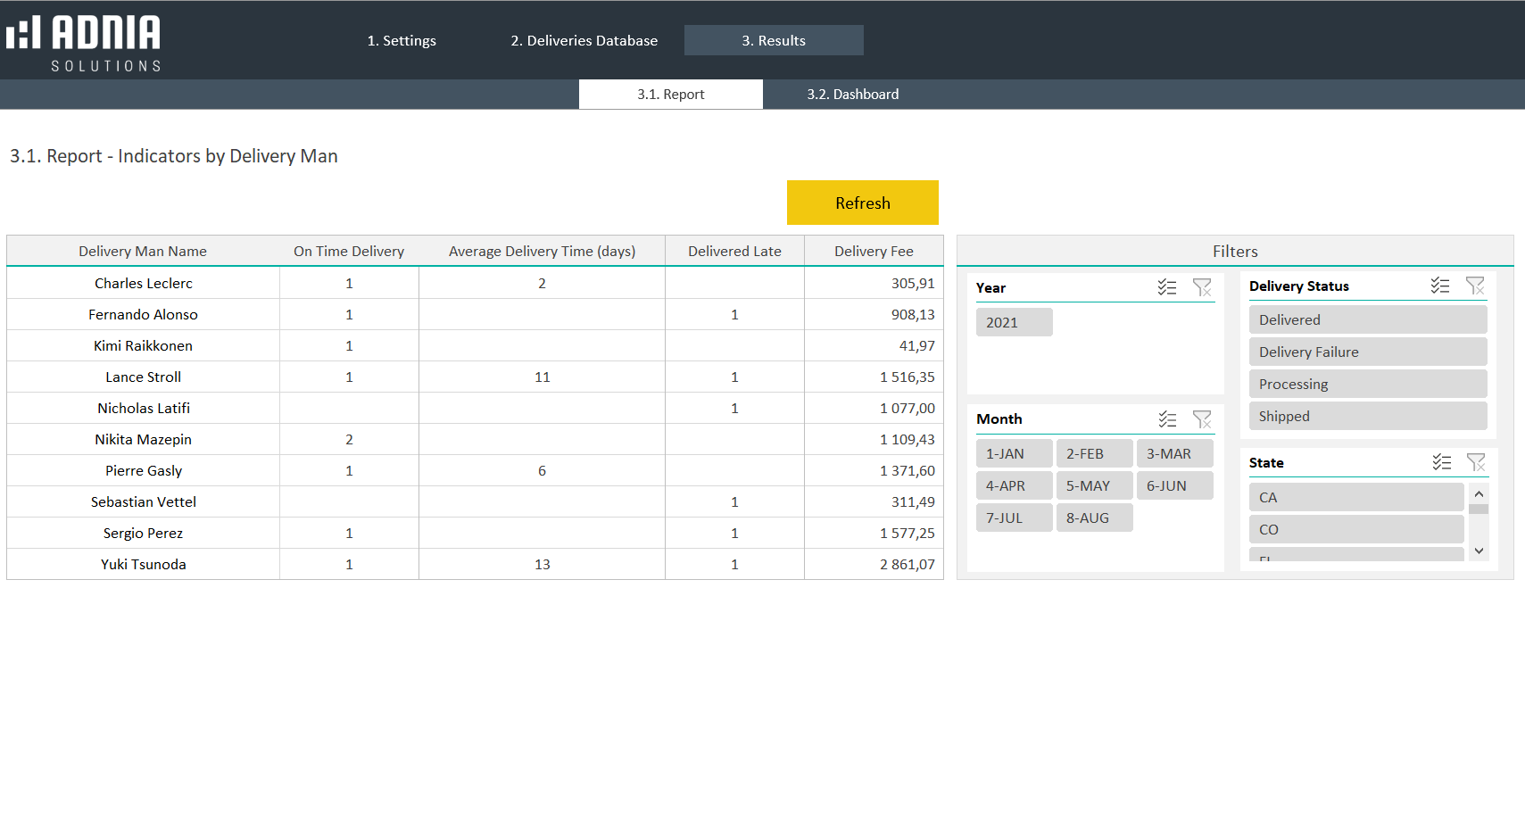Toggle multi-select in State slicer
The image size is (1525, 820).
[x=1441, y=462]
